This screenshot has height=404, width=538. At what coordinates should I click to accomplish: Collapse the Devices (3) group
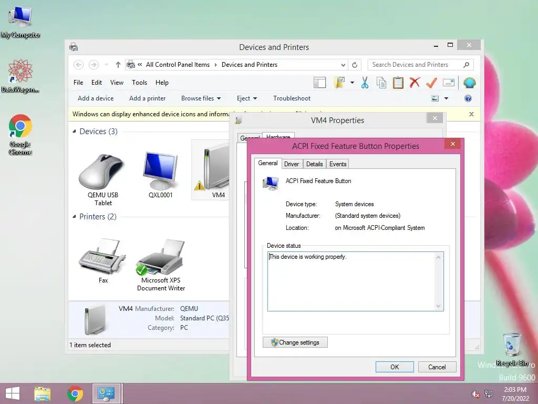74,131
